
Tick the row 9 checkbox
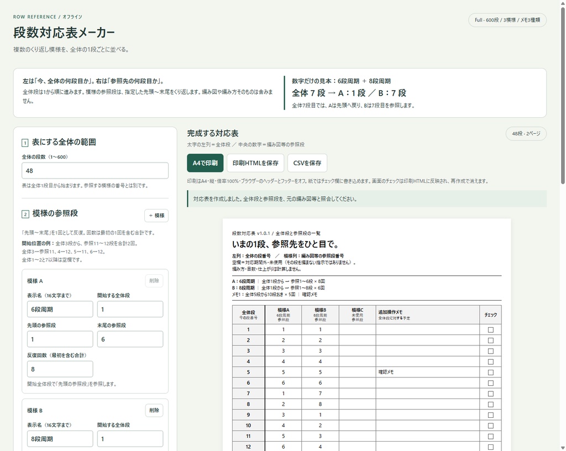pos(491,415)
